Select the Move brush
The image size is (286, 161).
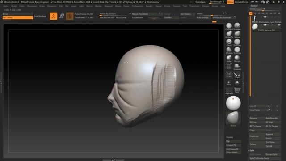(x=237, y=34)
